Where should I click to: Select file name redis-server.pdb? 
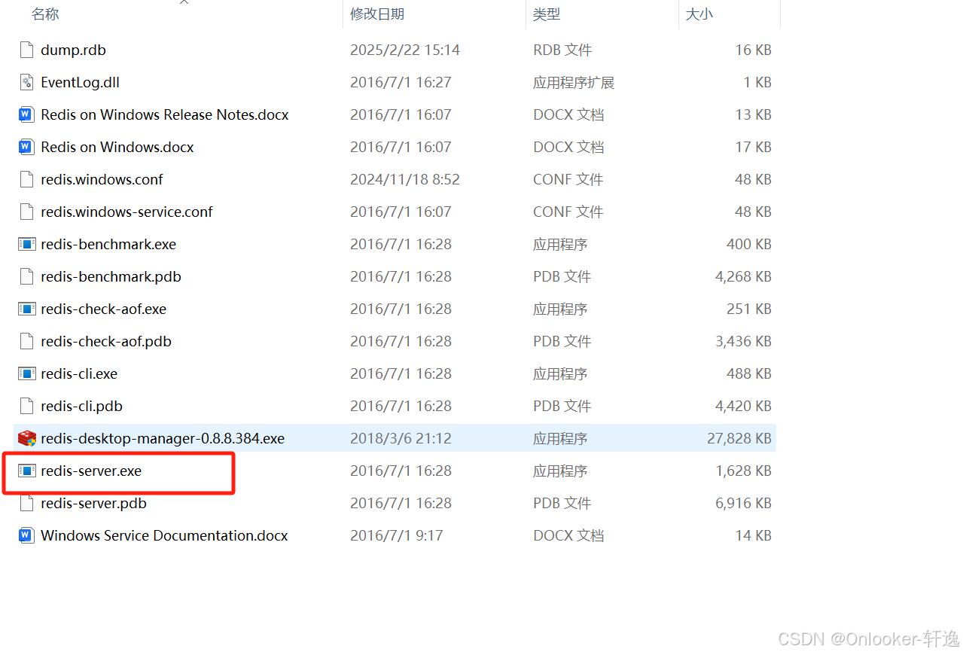point(93,504)
